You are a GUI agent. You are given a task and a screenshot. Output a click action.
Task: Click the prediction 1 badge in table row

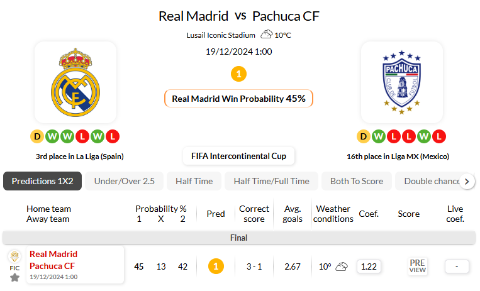216,266
